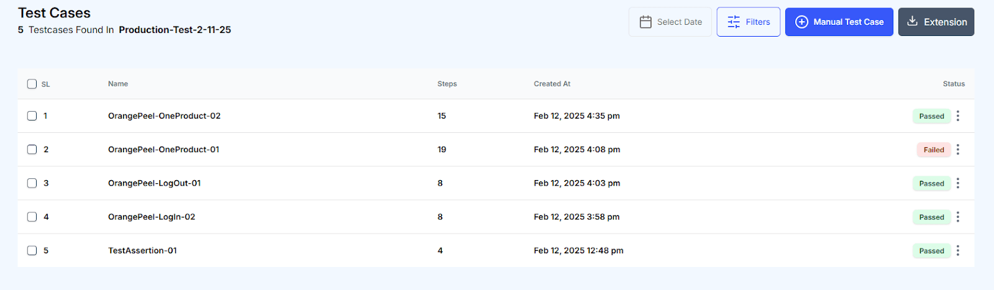This screenshot has height=290, width=994.
Task: Click the Failed status badge
Action: point(934,150)
